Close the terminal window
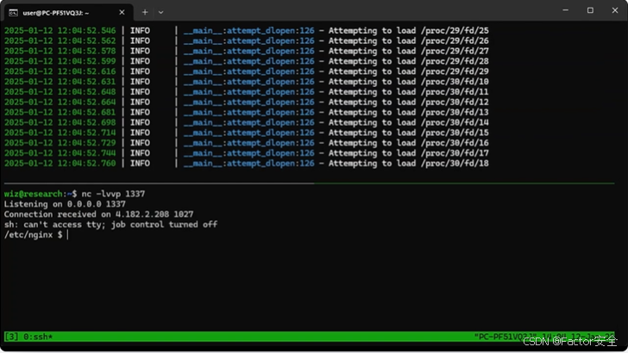 point(615,10)
